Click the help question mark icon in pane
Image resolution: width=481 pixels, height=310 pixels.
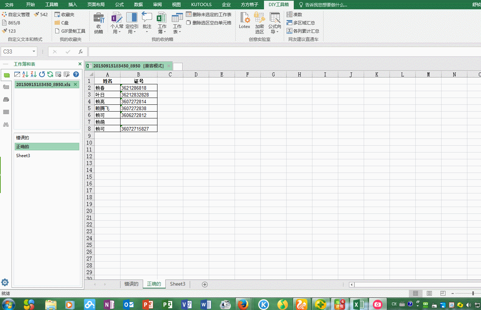pos(76,74)
